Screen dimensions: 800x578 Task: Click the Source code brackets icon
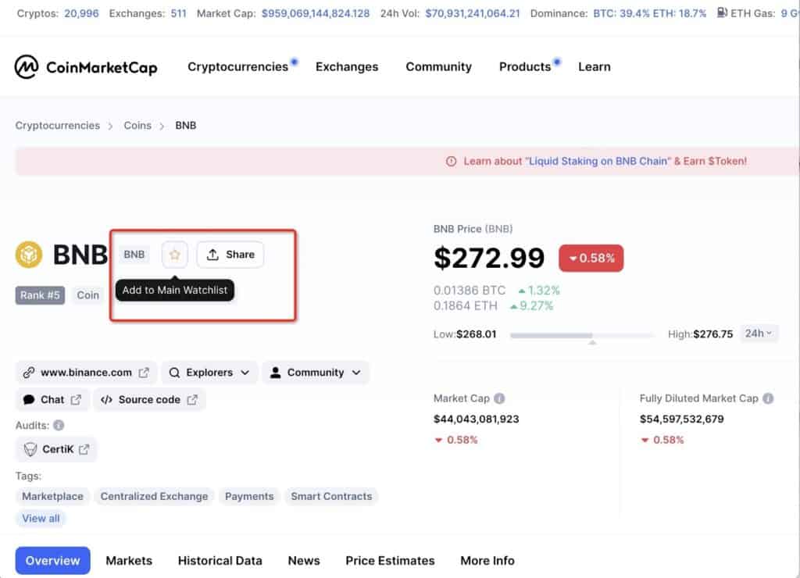(x=106, y=399)
